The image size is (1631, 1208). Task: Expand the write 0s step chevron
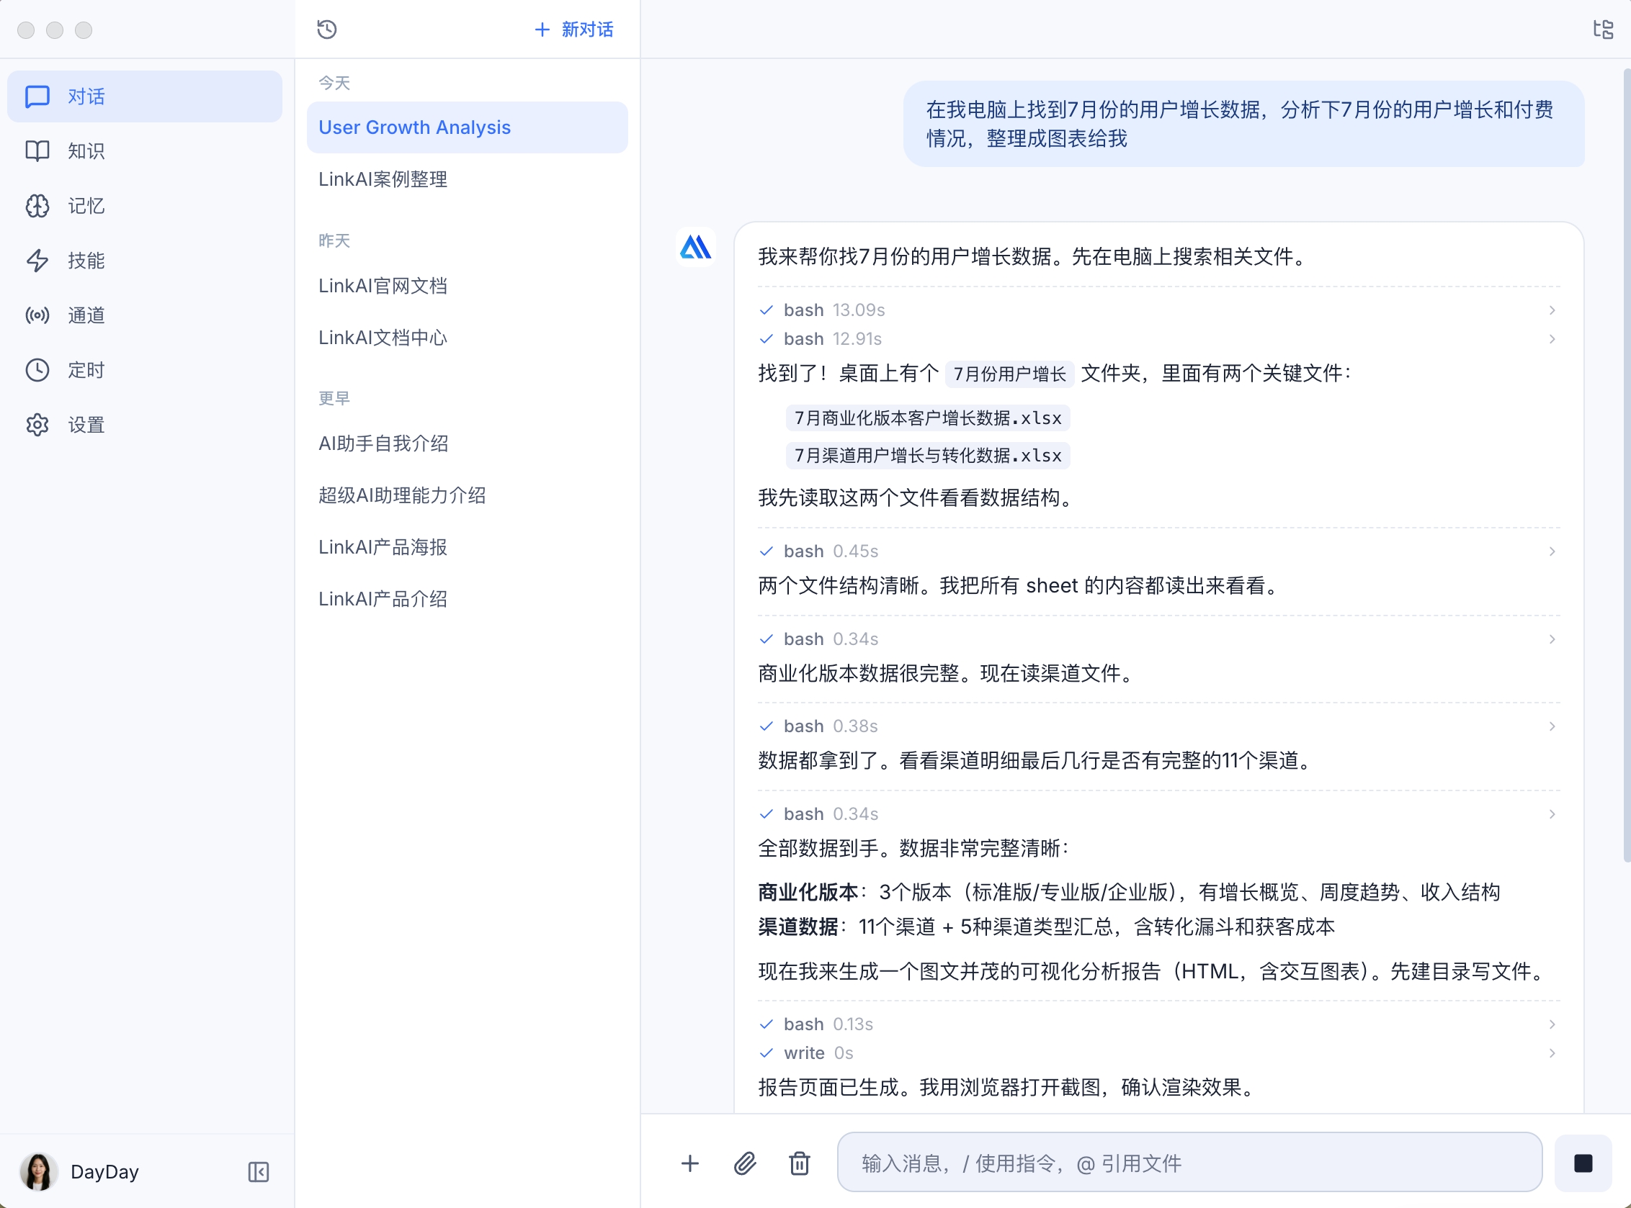(1551, 1053)
